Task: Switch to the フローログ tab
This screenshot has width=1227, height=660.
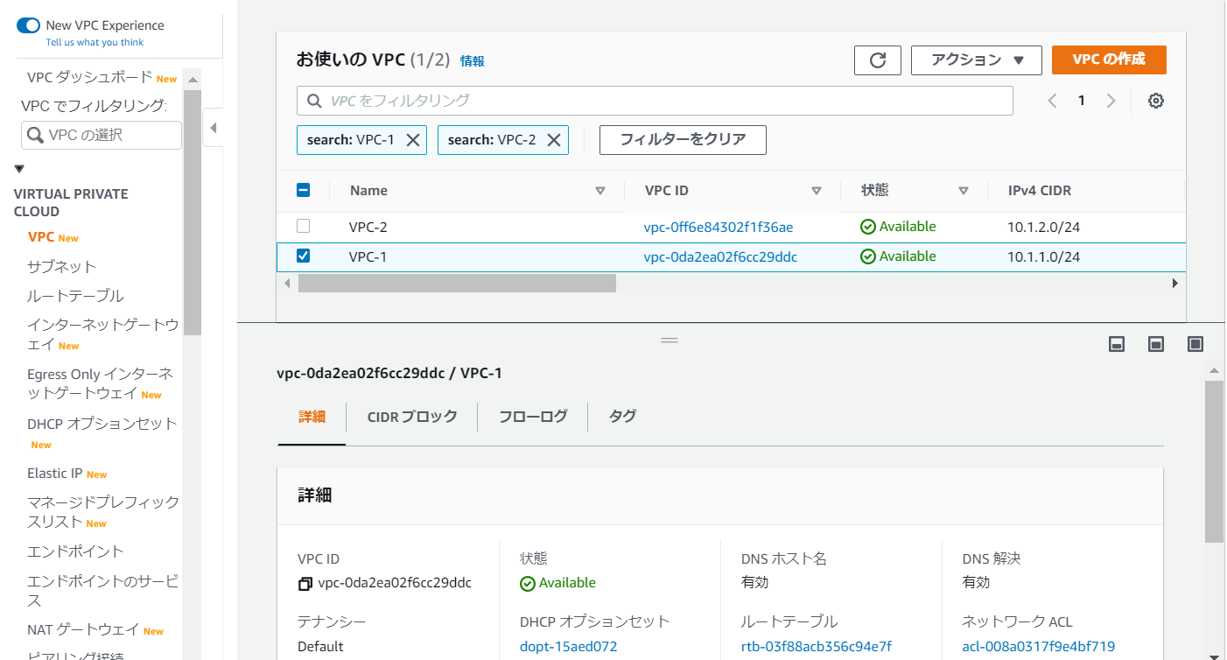Action: tap(532, 417)
